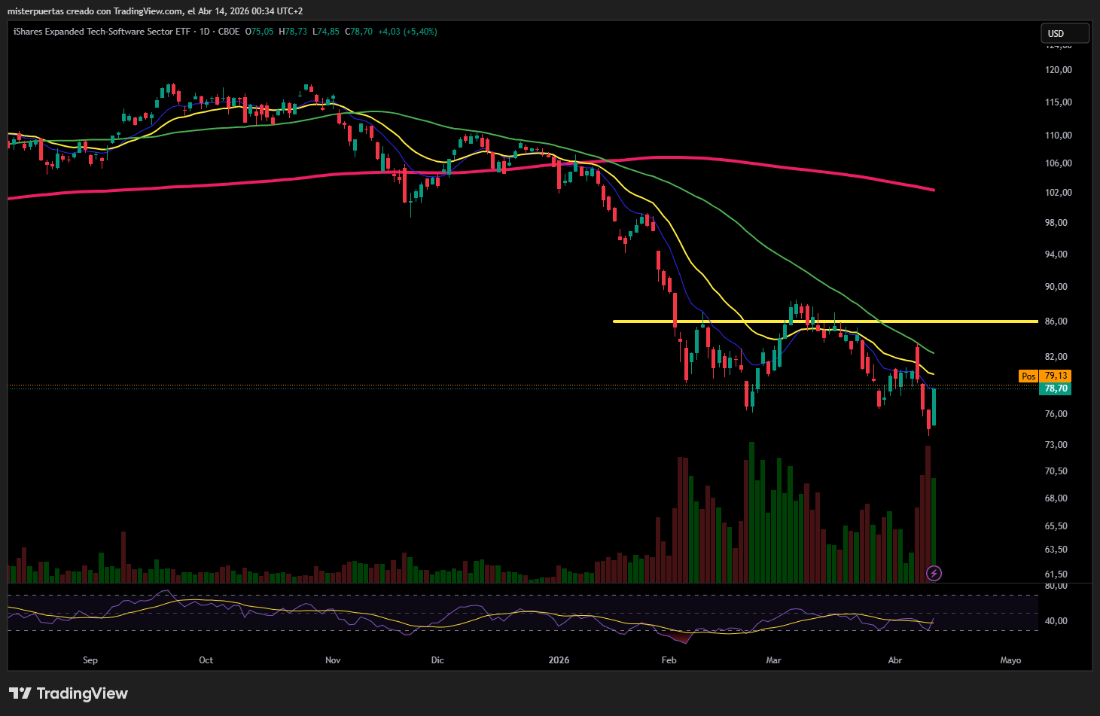Image resolution: width=1100 pixels, height=716 pixels.
Task: Click the Dic label on time axis
Action: pyautogui.click(x=437, y=660)
